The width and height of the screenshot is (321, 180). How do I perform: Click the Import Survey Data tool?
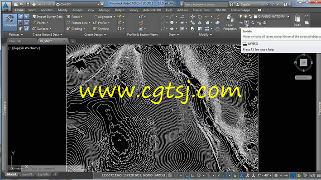click(x=47, y=17)
